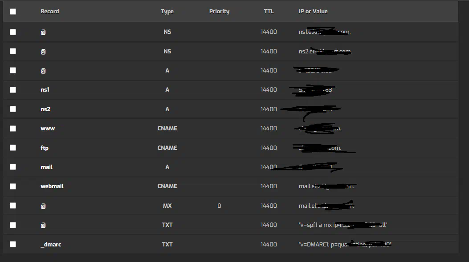Click the v=DMARC1 TXT value

click(x=345, y=244)
